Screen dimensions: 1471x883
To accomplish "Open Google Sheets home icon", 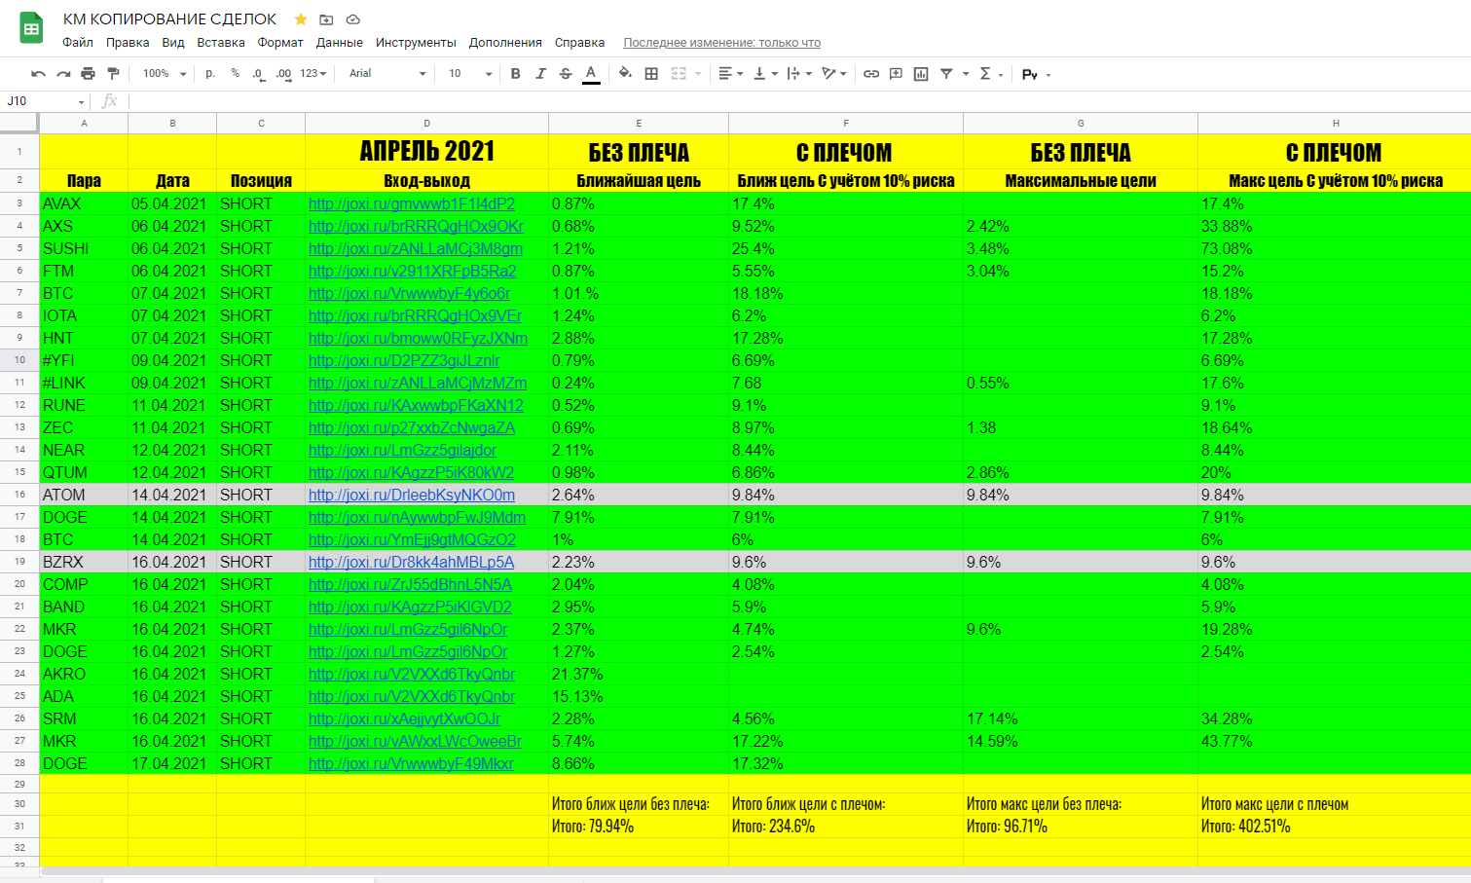I will click(x=31, y=28).
